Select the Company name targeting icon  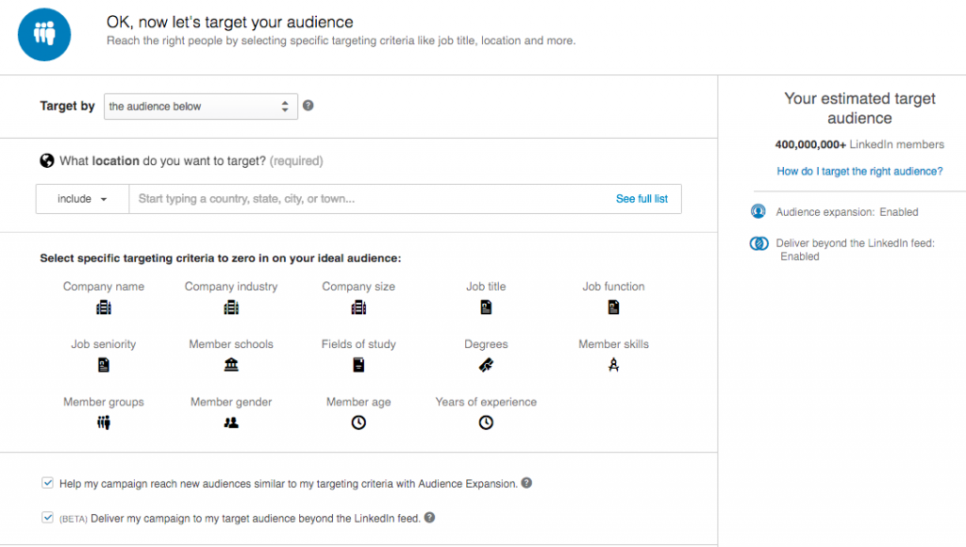pos(104,307)
